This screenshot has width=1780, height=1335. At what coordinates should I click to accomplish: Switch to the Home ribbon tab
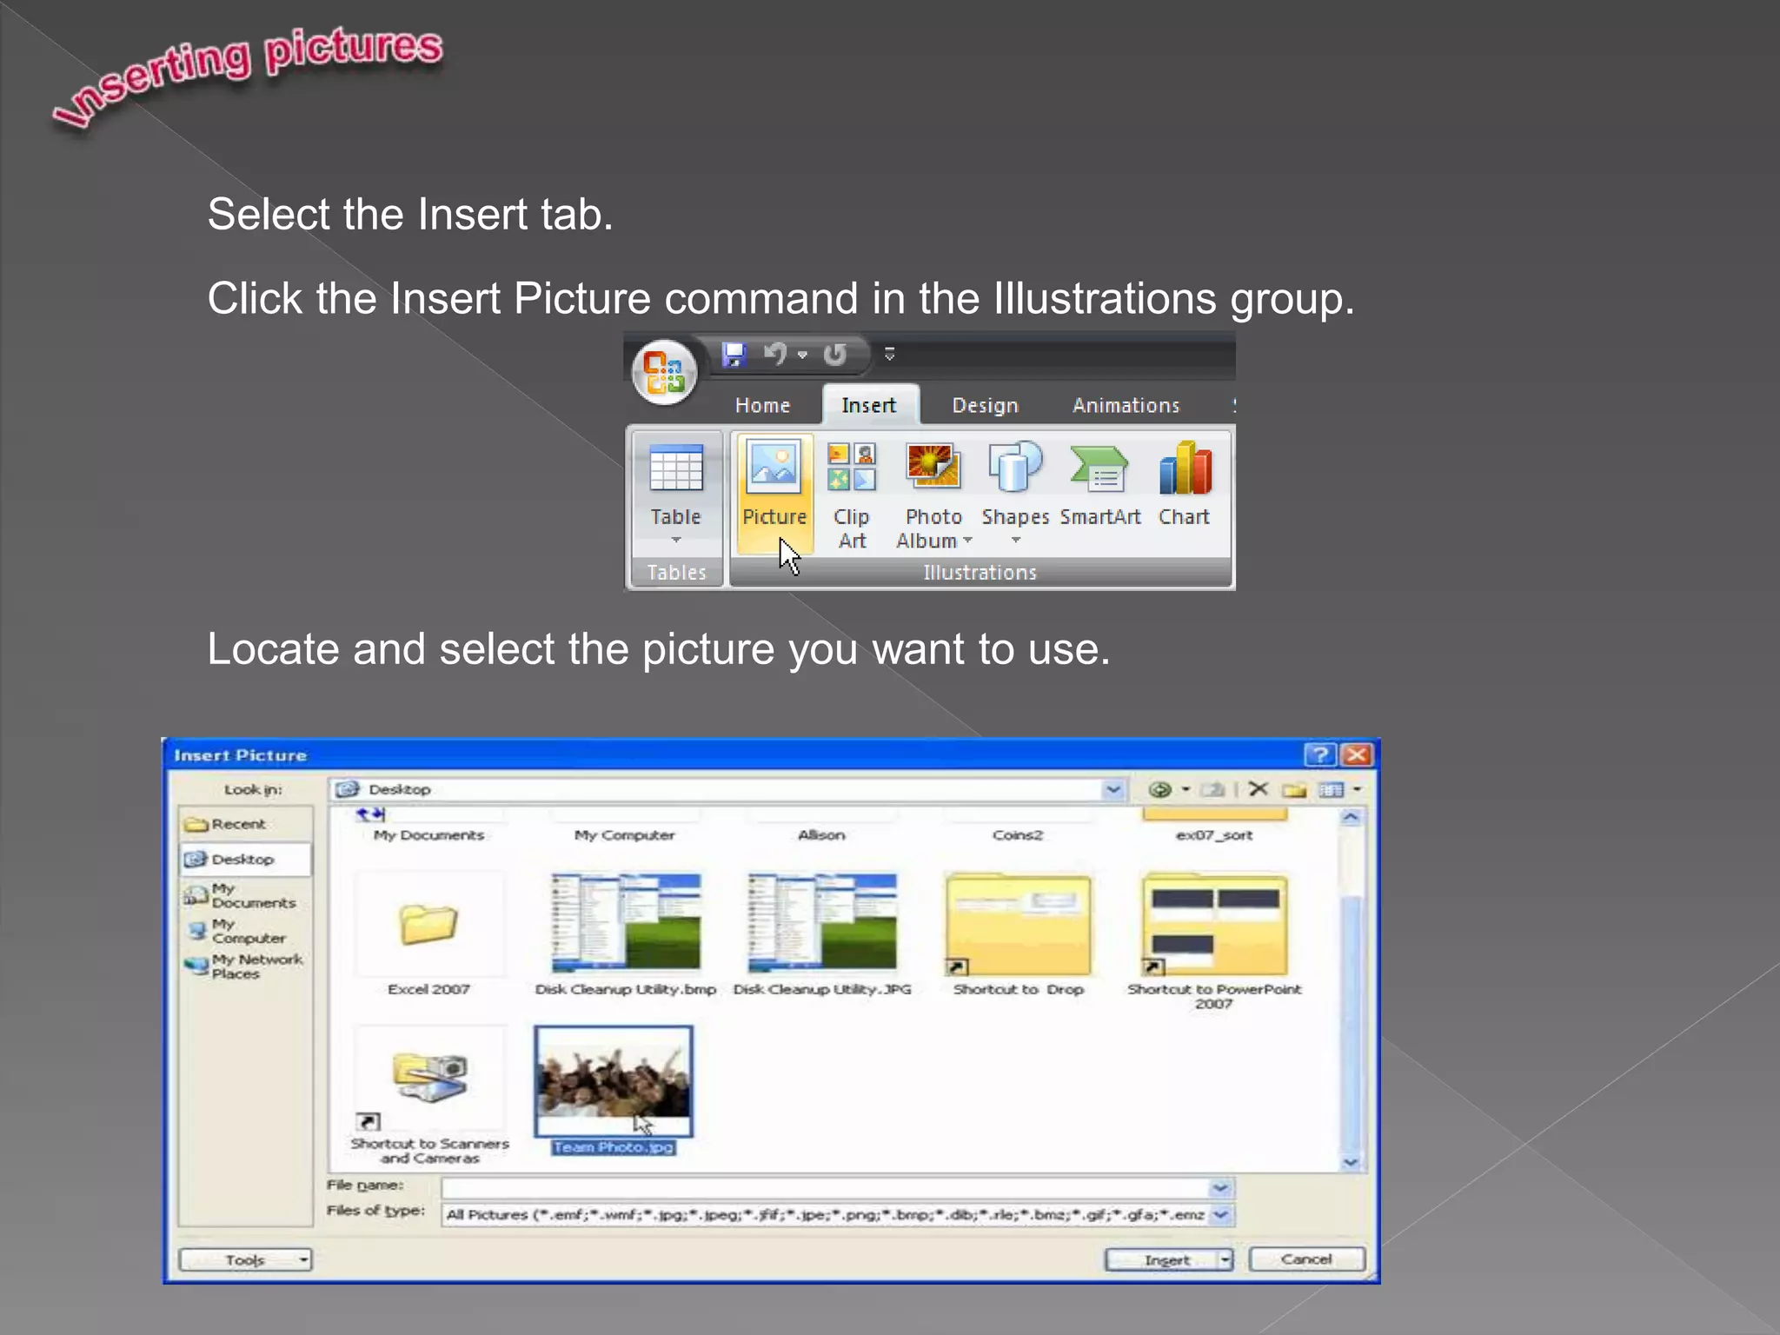click(x=762, y=405)
